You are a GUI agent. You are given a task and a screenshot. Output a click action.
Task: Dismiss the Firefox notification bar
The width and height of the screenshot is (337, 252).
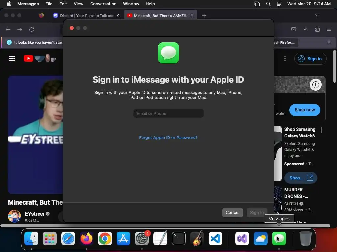tap(329, 42)
